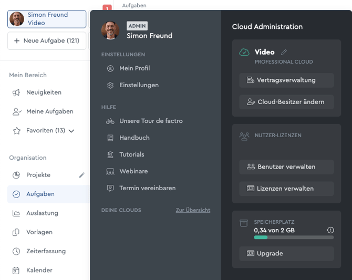Click the Aufgaben breadcrumb at top
The image size is (352, 280).
(x=134, y=5)
